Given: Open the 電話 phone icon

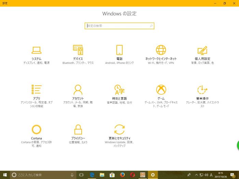Looking at the screenshot, I should click(119, 50).
